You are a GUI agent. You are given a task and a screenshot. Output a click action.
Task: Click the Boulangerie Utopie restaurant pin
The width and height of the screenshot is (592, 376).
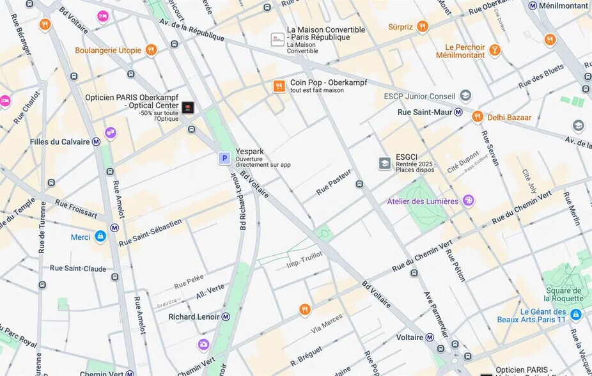(x=151, y=50)
